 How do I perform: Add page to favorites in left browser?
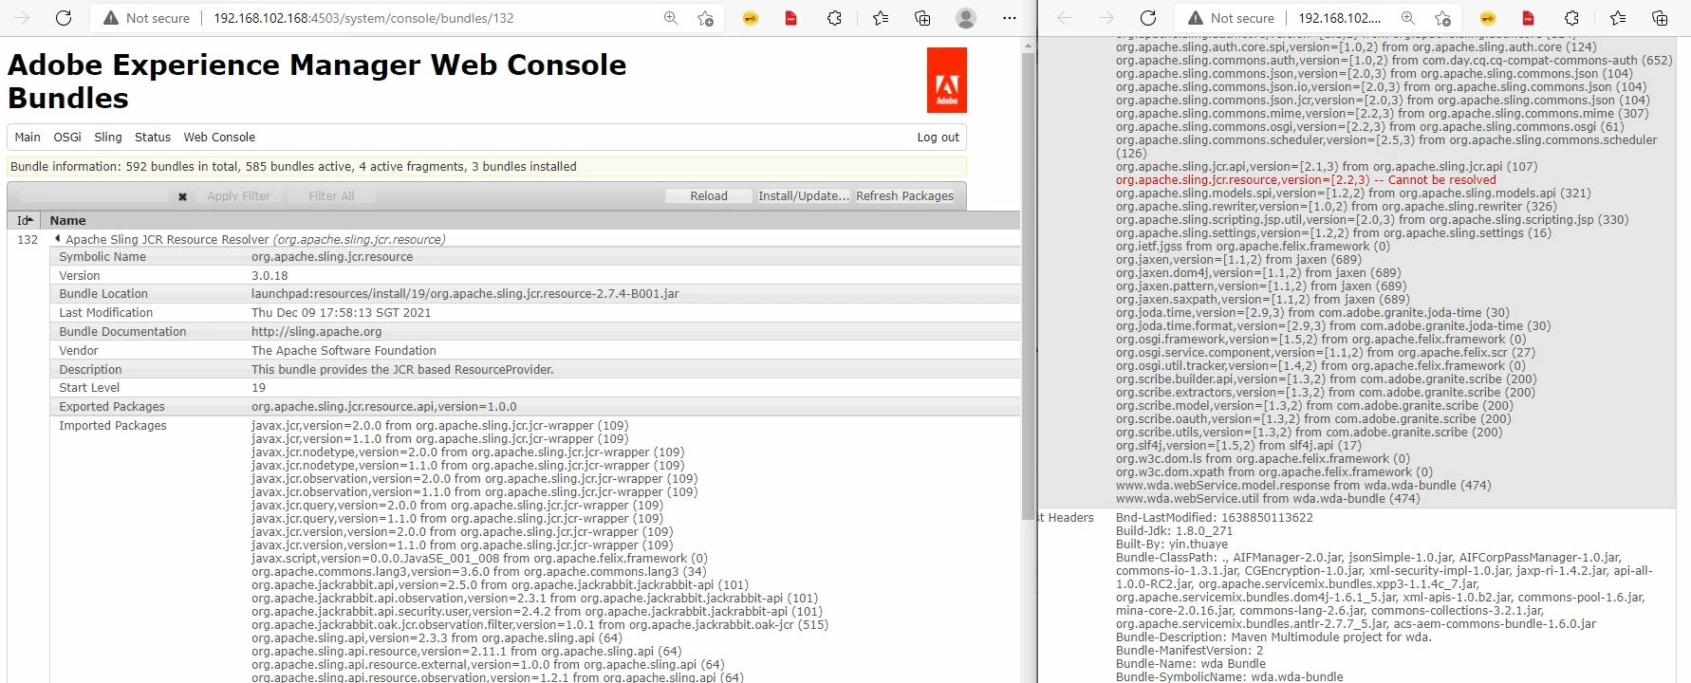coord(705,18)
